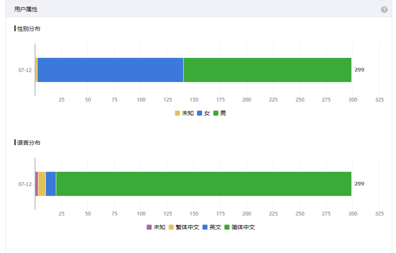
Task: Open the help question mark icon
Action: [384, 10]
